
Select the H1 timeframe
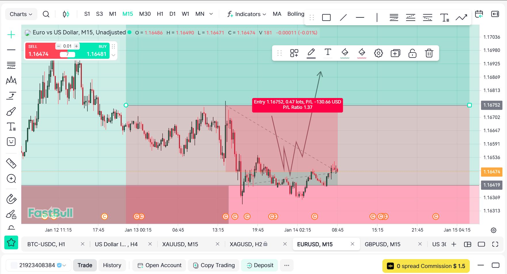point(160,14)
